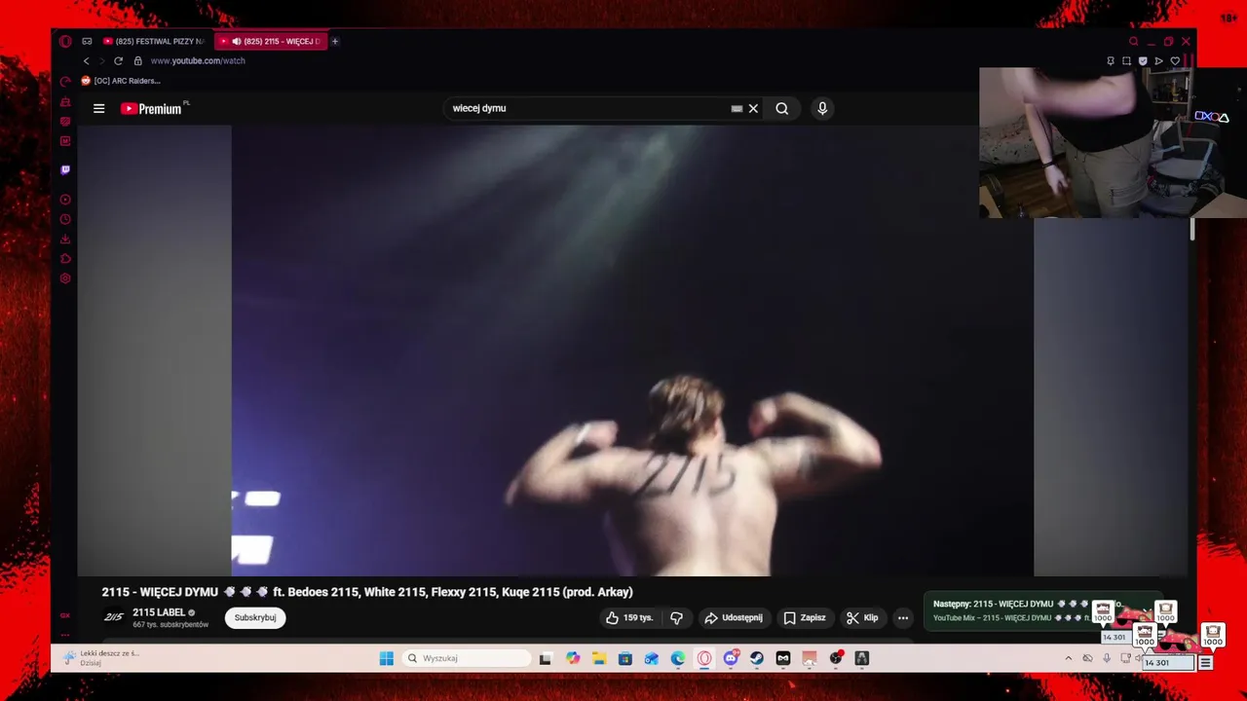Viewport: 1247px width, 701px height.
Task: Go back with the browser back arrow
Action: (86, 60)
